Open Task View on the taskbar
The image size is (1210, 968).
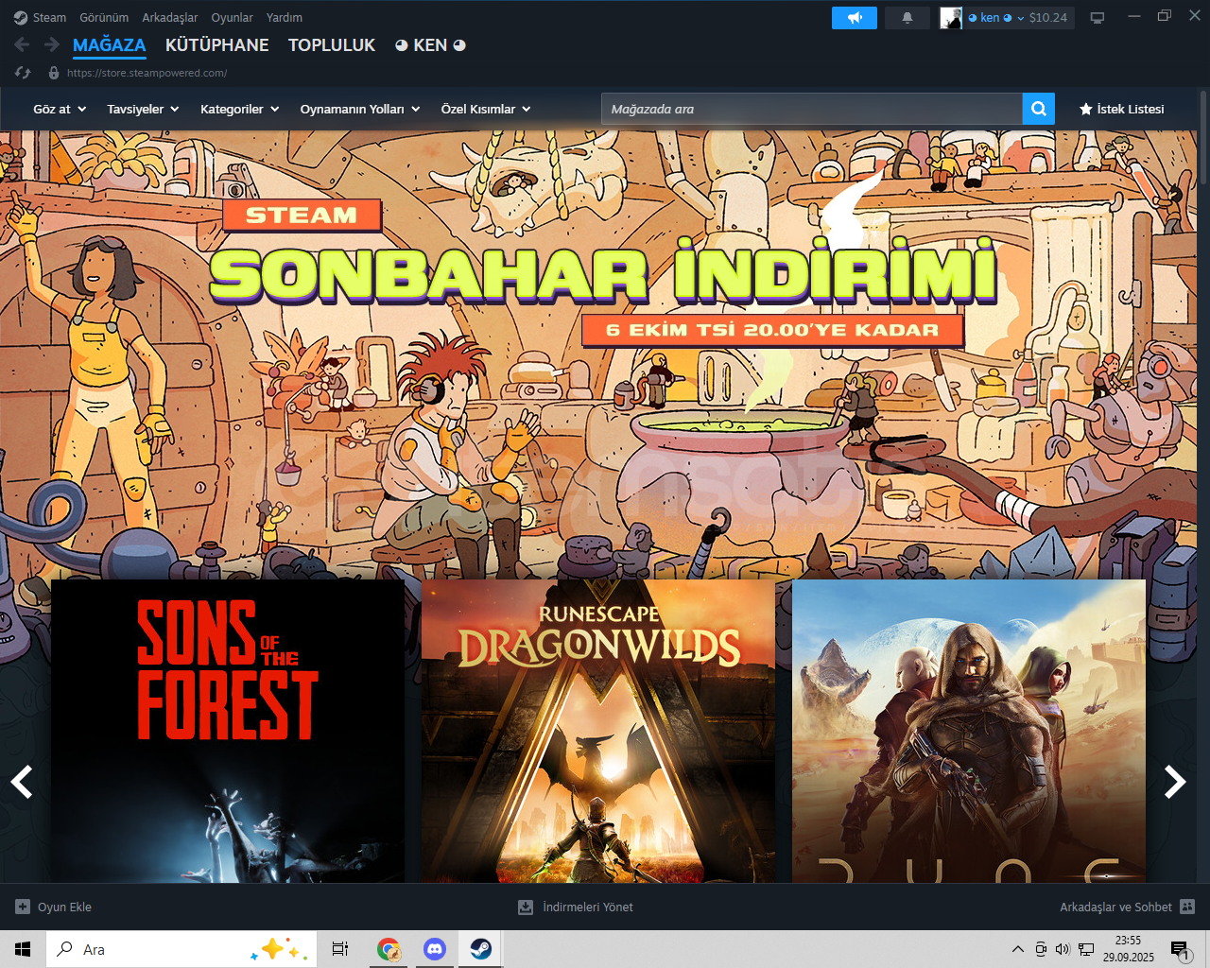click(340, 949)
